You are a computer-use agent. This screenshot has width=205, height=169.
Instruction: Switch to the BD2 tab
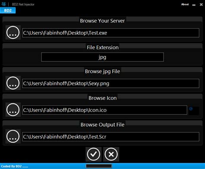(8, 10)
